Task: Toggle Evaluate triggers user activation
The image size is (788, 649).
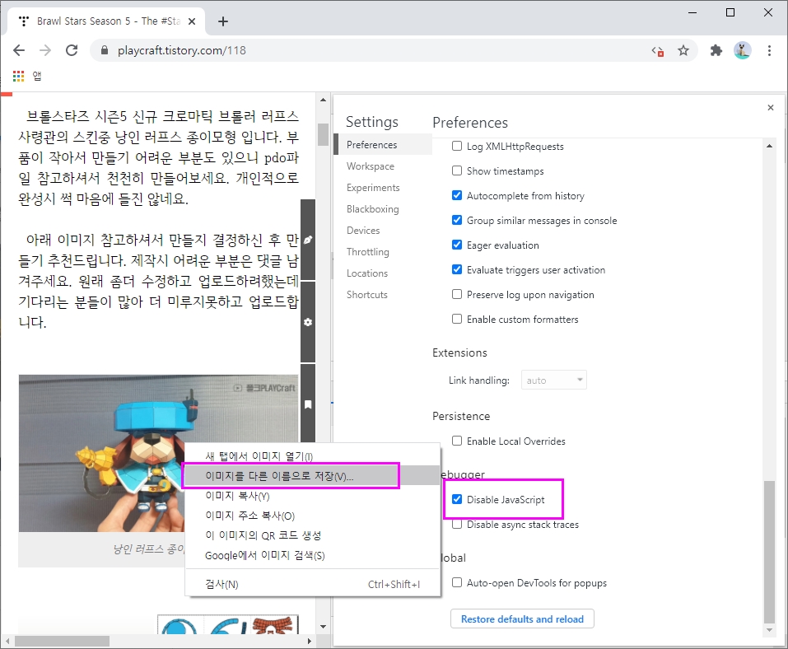Action: click(x=457, y=269)
